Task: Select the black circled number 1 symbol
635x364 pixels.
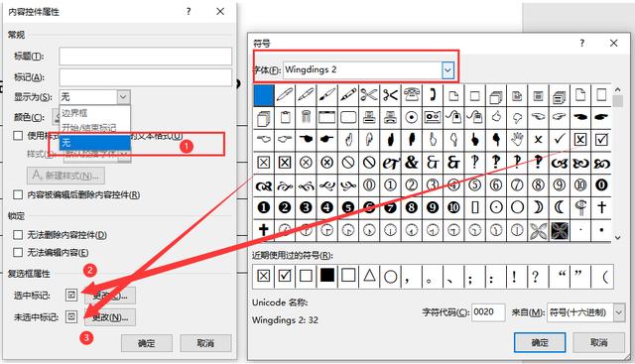Action: click(264, 207)
